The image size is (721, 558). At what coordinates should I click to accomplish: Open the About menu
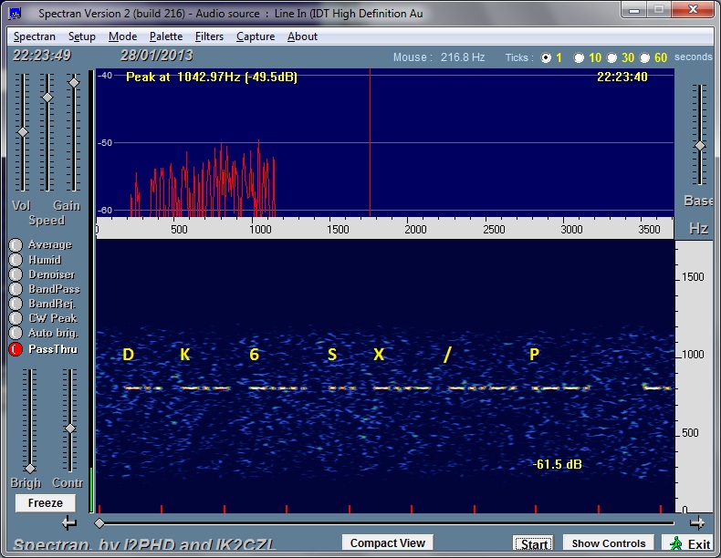303,36
